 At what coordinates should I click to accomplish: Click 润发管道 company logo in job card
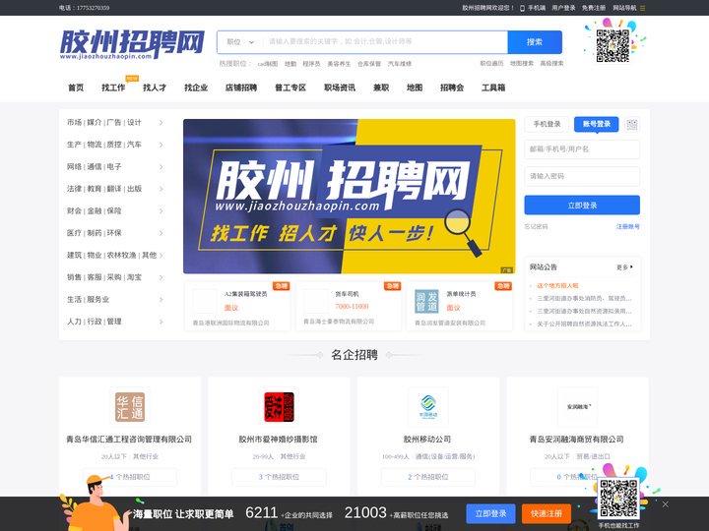(x=426, y=301)
